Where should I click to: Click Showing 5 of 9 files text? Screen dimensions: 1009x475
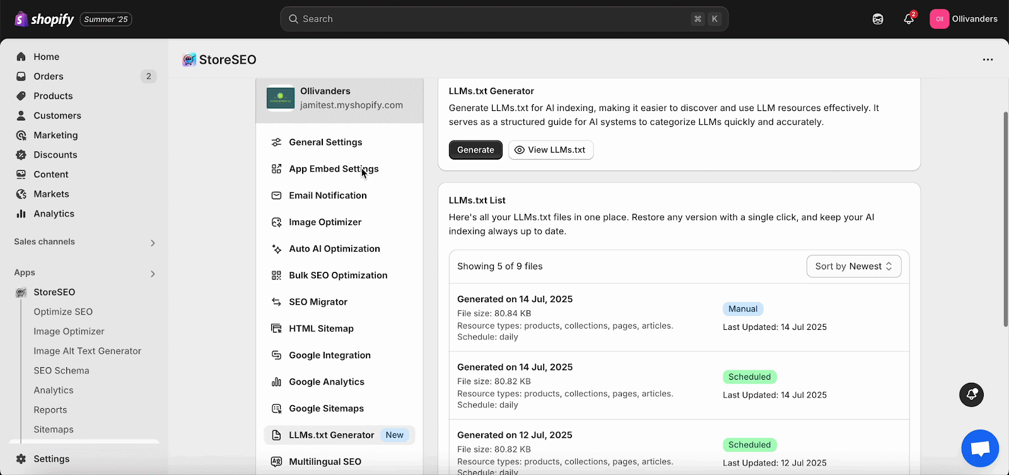tap(500, 266)
